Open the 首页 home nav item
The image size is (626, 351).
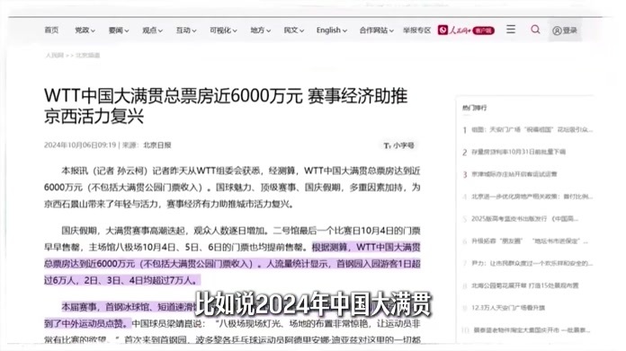pos(51,30)
